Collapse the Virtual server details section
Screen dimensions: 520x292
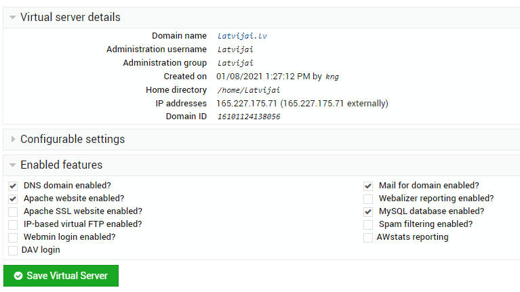point(13,17)
